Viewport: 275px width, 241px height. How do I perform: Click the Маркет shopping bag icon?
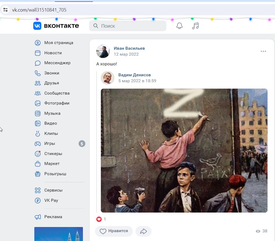coord(38,164)
